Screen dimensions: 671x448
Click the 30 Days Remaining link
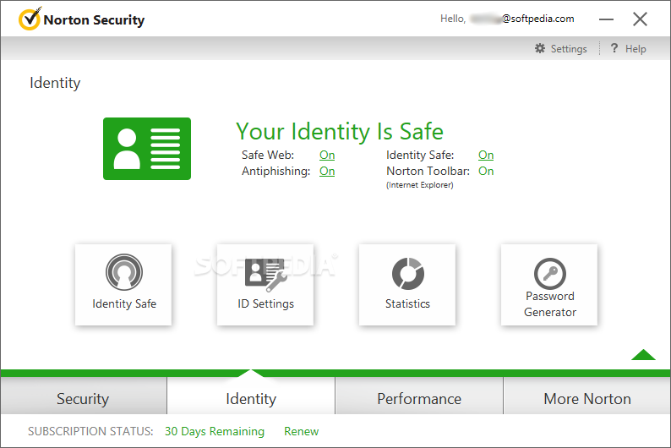(215, 431)
